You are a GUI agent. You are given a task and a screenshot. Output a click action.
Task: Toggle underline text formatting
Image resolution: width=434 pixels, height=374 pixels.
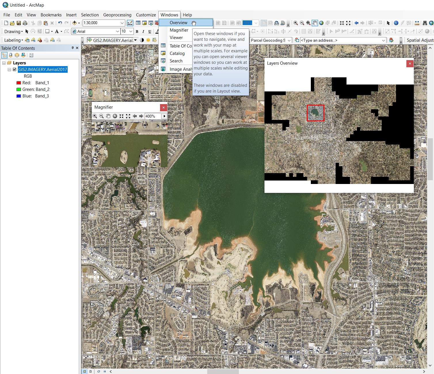150,31
